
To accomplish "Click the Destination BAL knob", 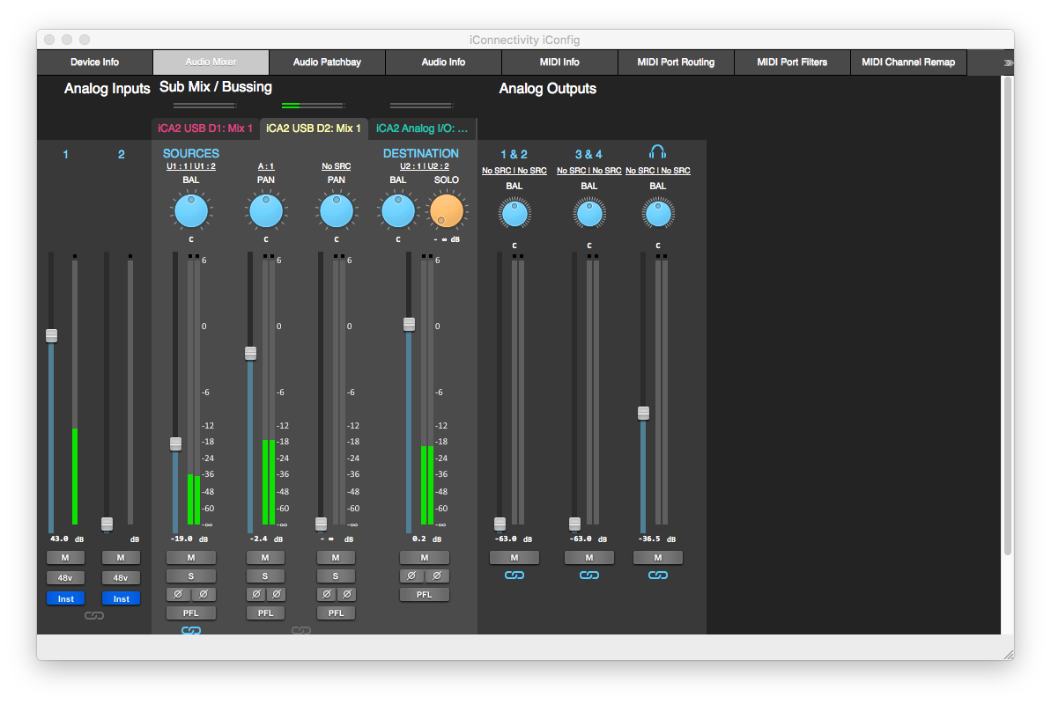I will point(398,211).
